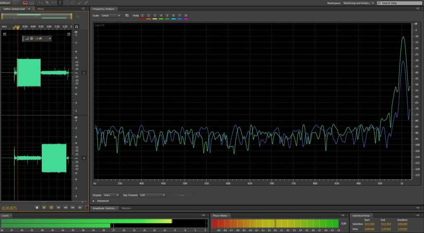The width and height of the screenshot is (424, 233).
Task: Open the Scale dropdown set to Linear
Action: (111, 16)
